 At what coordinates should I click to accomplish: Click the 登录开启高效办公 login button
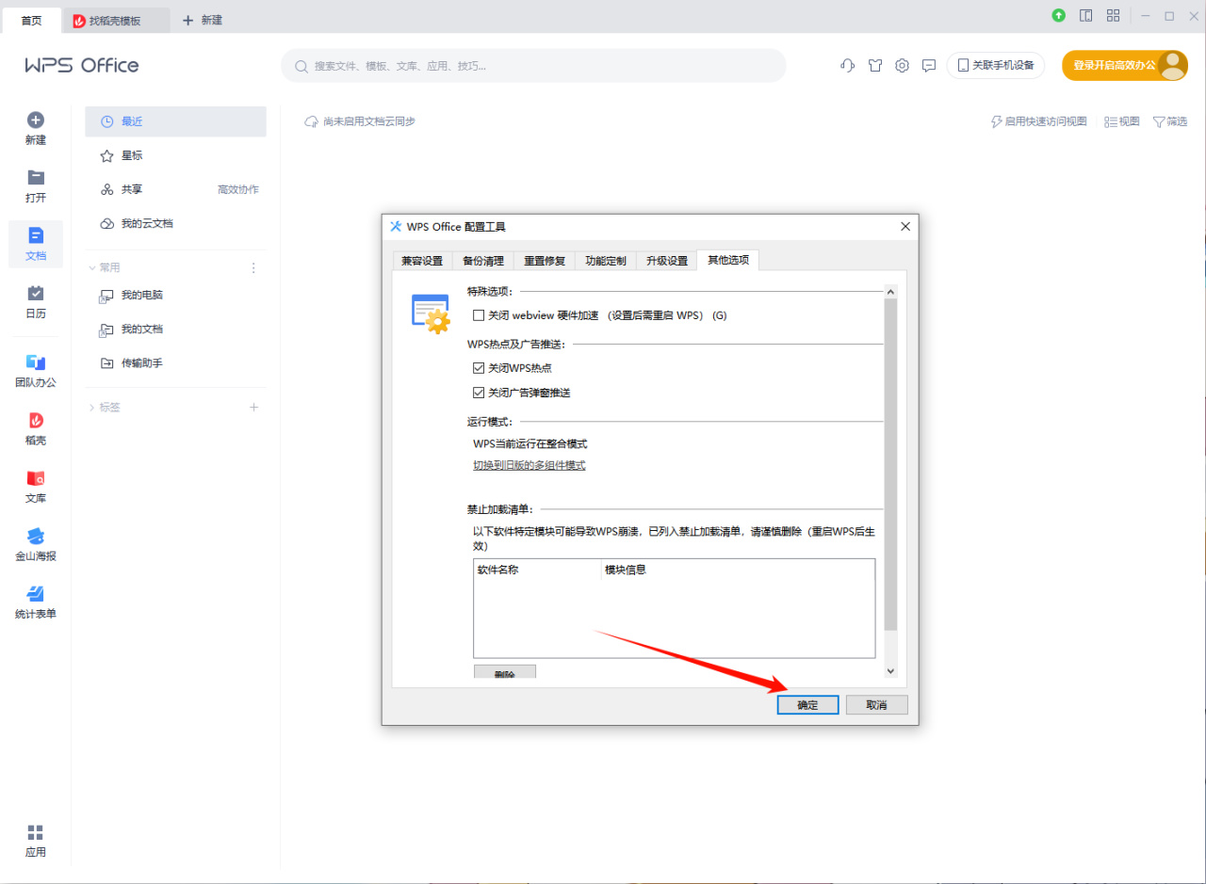coord(1124,65)
